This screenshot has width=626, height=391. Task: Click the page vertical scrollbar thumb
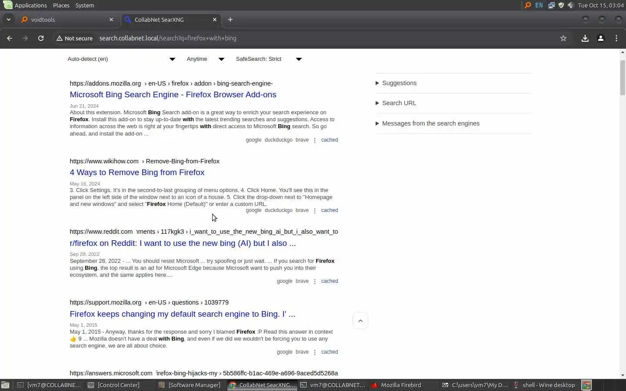click(623, 78)
